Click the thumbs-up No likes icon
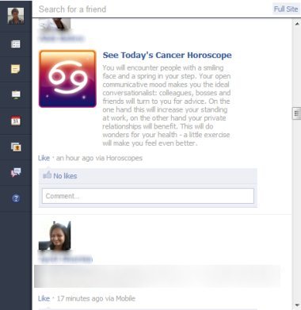 pyautogui.click(x=48, y=175)
